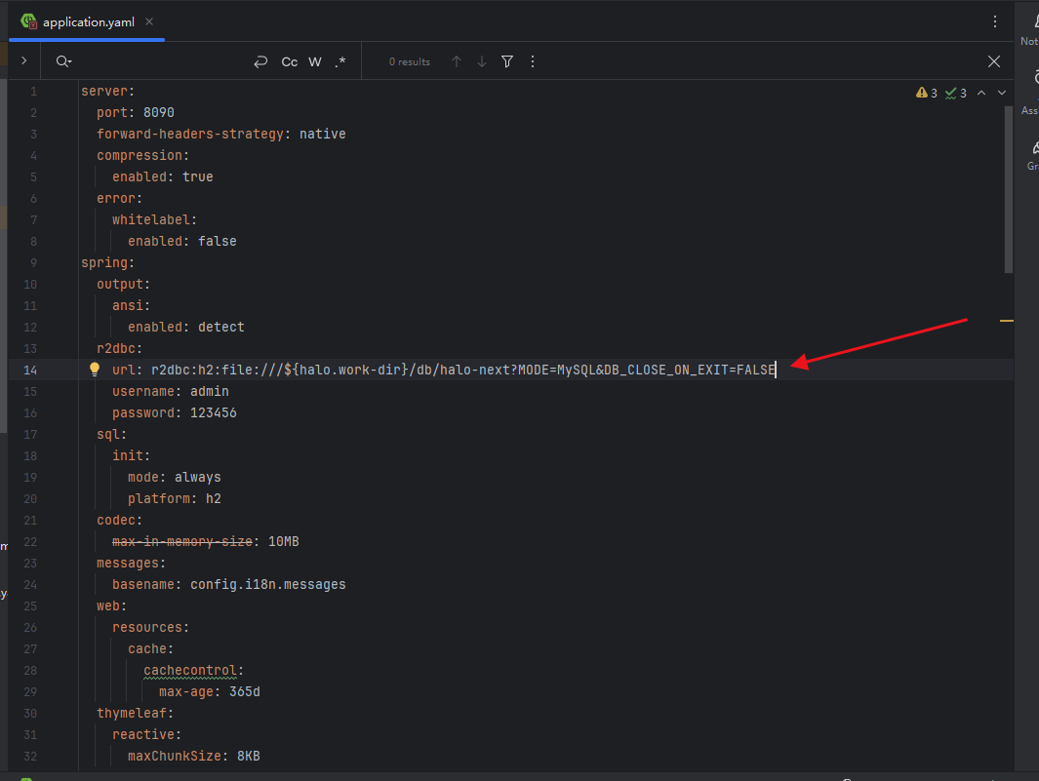This screenshot has width=1039, height=781.
Task: Click 'enabled: detect' line
Action: (186, 328)
